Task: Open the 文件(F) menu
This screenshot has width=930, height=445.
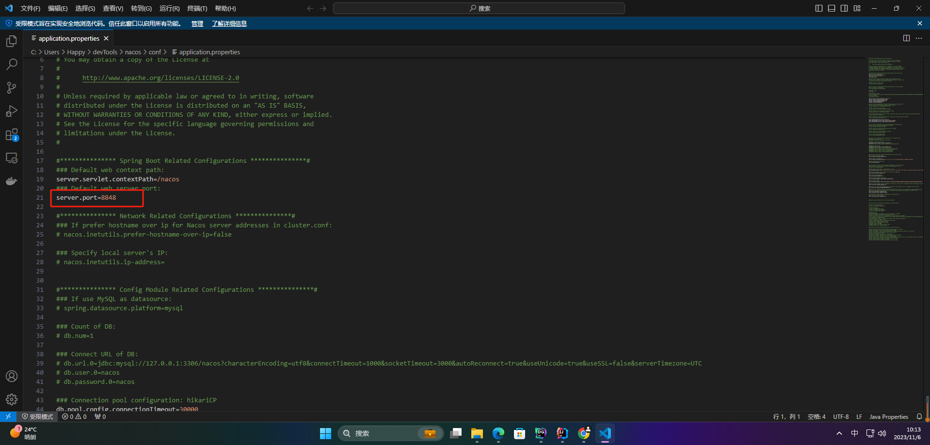Action: point(31,8)
